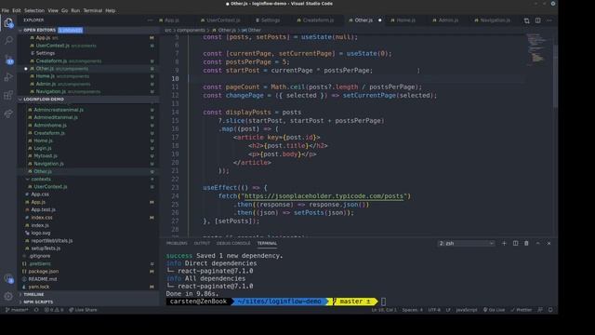Open the Problems panel tab
Screen dimensions: 595x335
(177, 243)
